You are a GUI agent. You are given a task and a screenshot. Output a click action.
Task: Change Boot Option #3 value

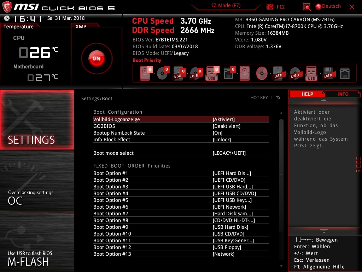pyautogui.click(x=181, y=187)
